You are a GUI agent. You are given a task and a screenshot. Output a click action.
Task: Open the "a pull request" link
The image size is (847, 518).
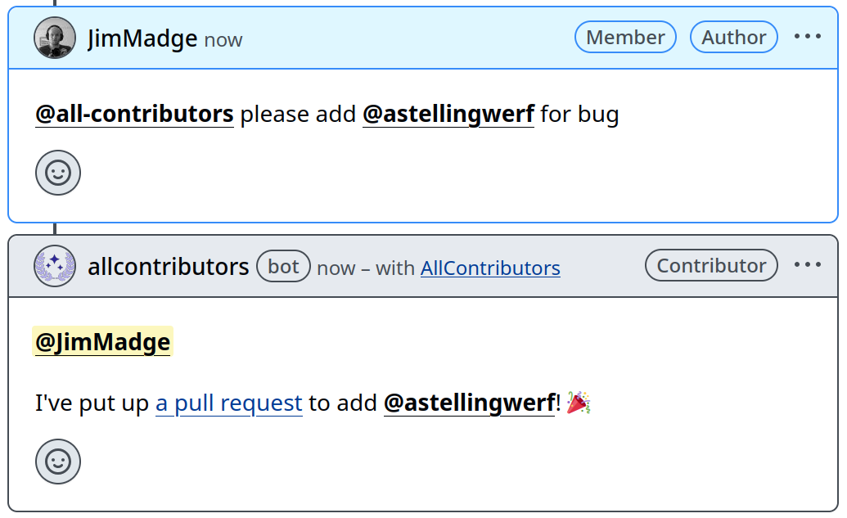[x=229, y=403]
